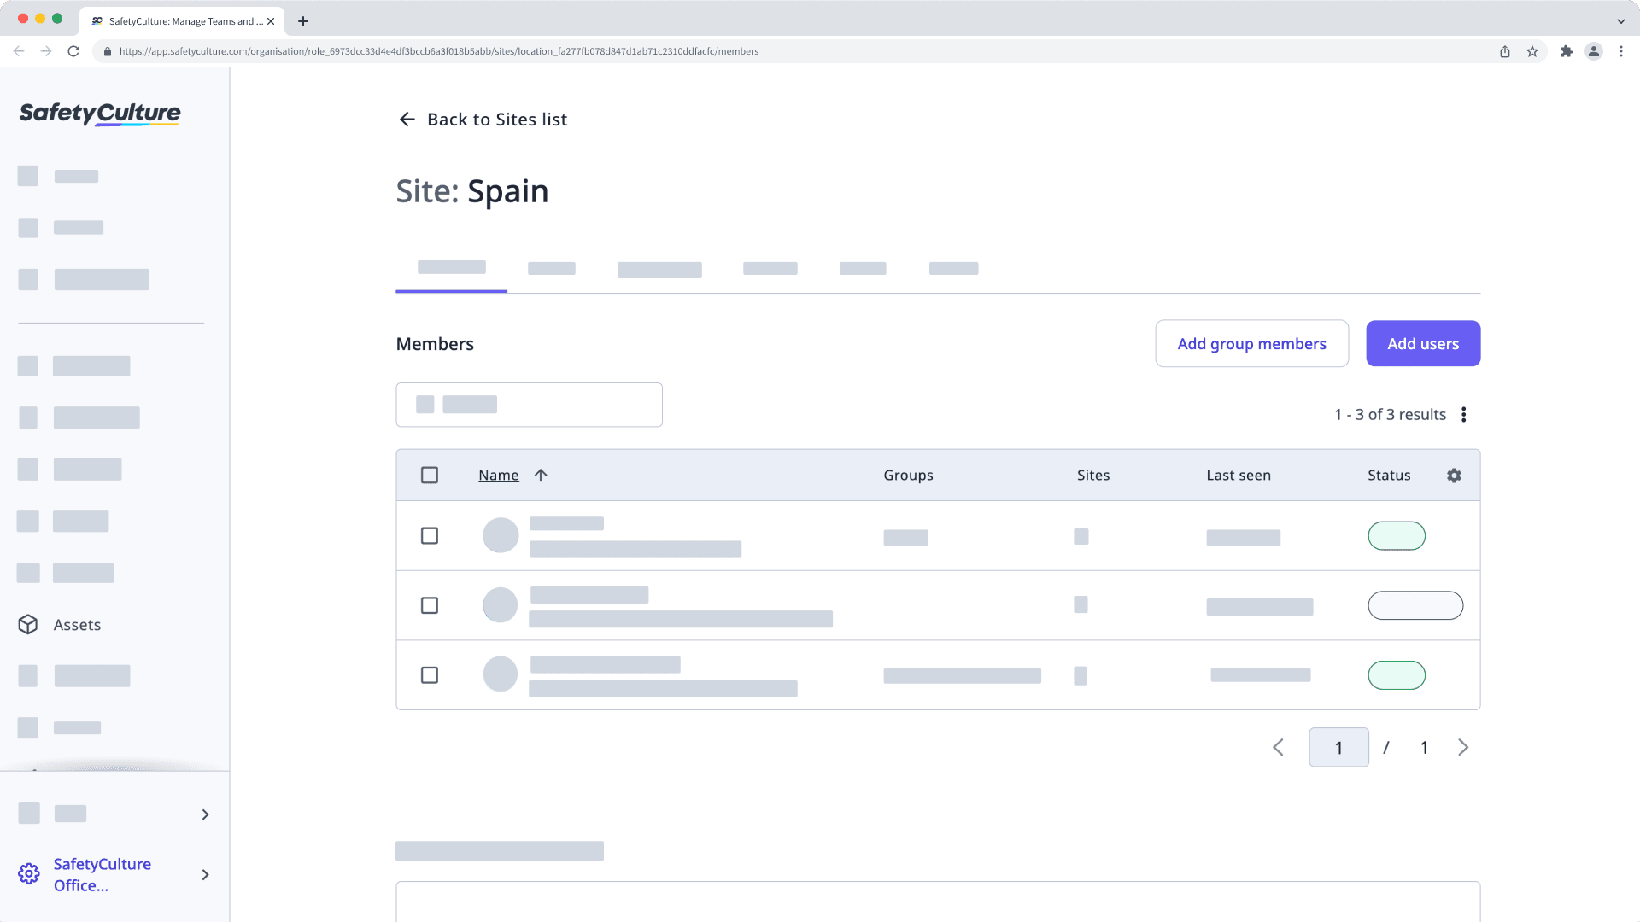The height and width of the screenshot is (922, 1640).
Task: Click the SafetyCulture Office settings gear icon
Action: 28,874
